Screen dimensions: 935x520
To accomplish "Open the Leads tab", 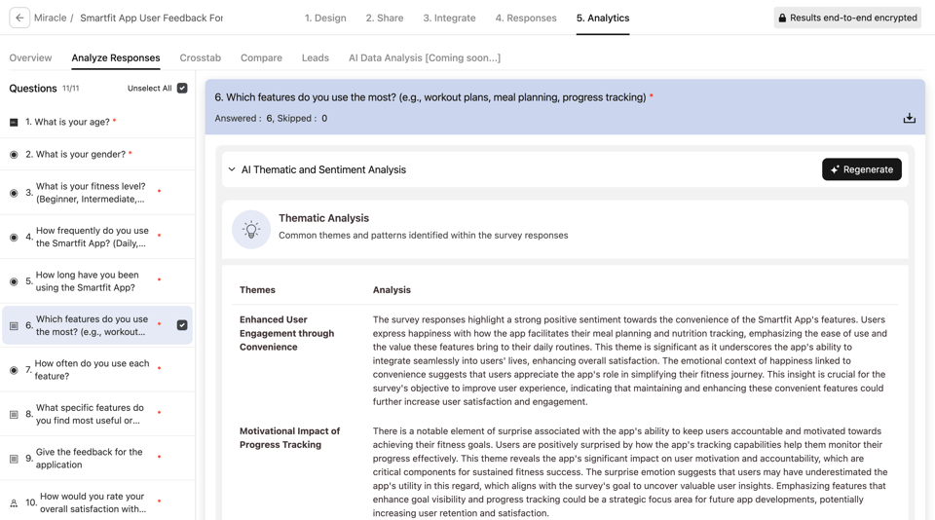I will point(315,57).
